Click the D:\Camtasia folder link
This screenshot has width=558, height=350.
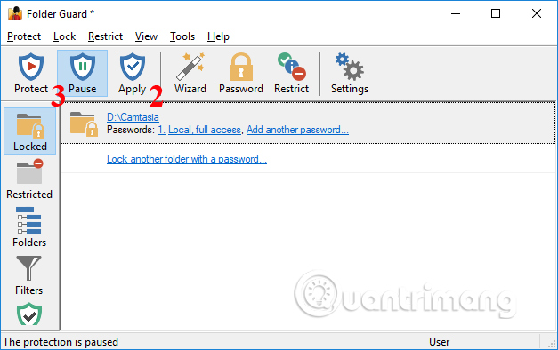click(x=133, y=117)
